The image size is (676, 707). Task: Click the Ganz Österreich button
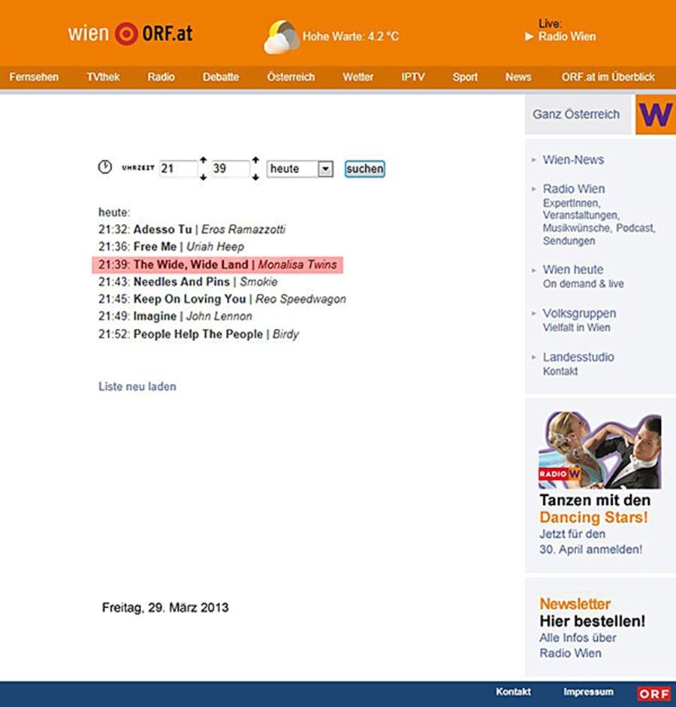(576, 114)
